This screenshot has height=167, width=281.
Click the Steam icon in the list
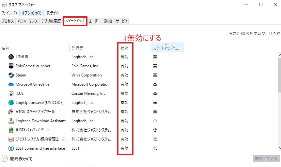point(11,75)
